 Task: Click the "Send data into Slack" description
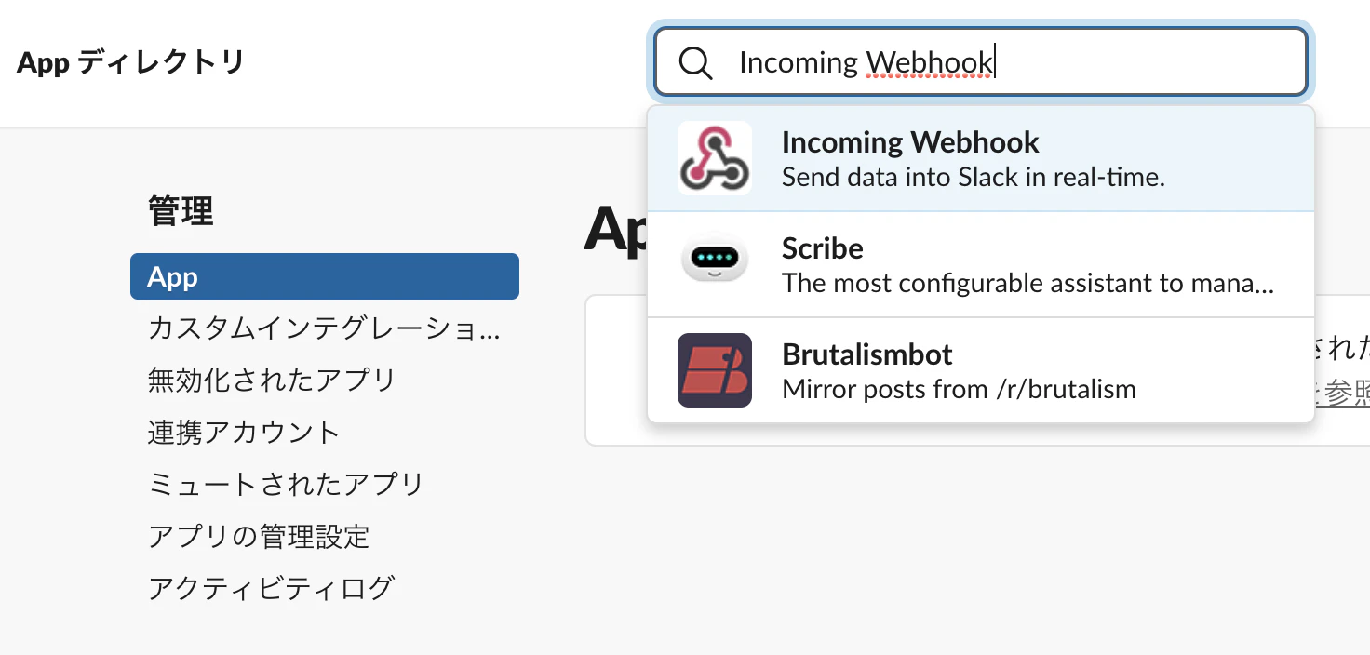974,177
